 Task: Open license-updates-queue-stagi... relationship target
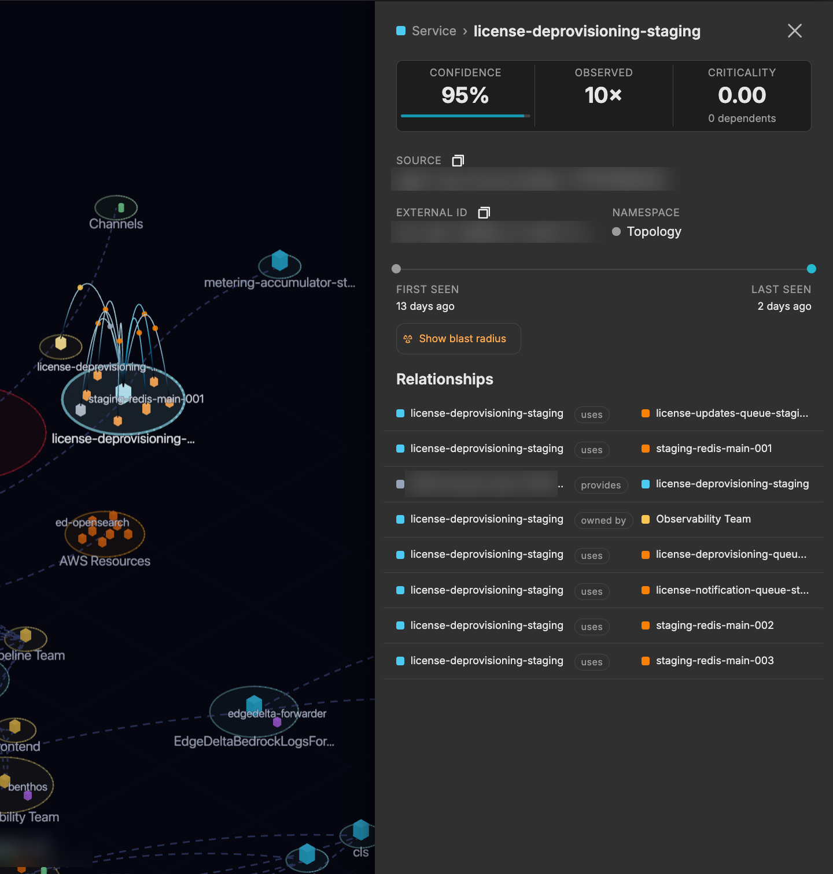click(732, 413)
